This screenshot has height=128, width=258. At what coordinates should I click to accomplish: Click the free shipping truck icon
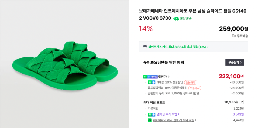point(234,36)
